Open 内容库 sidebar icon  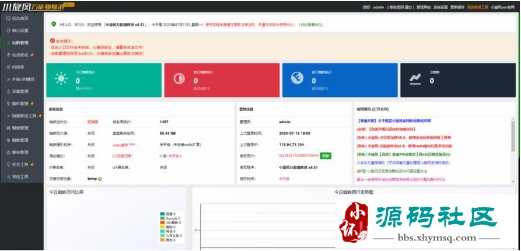coord(8,67)
